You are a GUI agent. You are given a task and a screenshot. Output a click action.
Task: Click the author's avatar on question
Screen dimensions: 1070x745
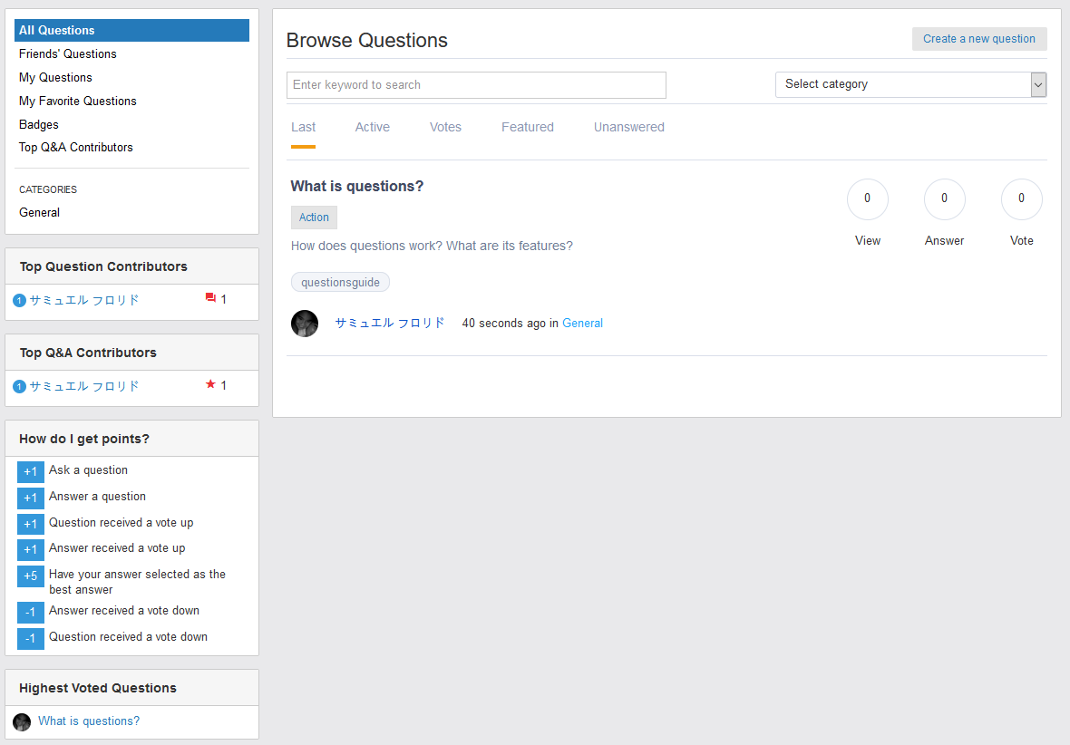305,324
